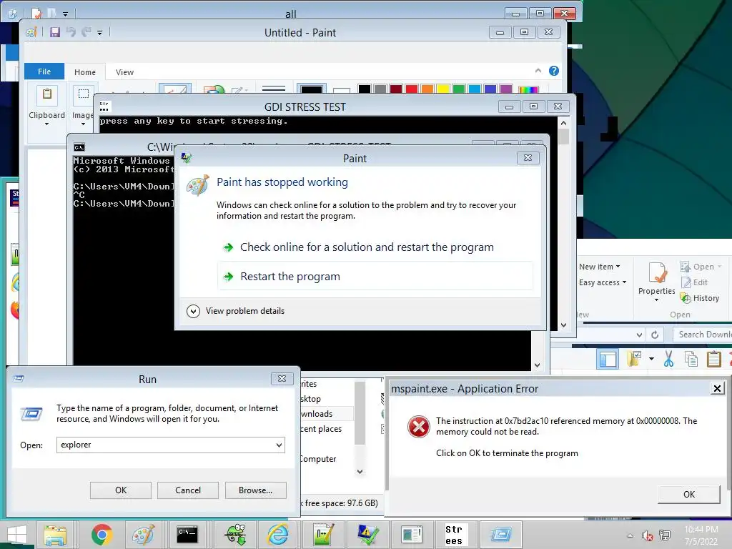
Task: Show hidden icons in the system tray
Action: 630,536
